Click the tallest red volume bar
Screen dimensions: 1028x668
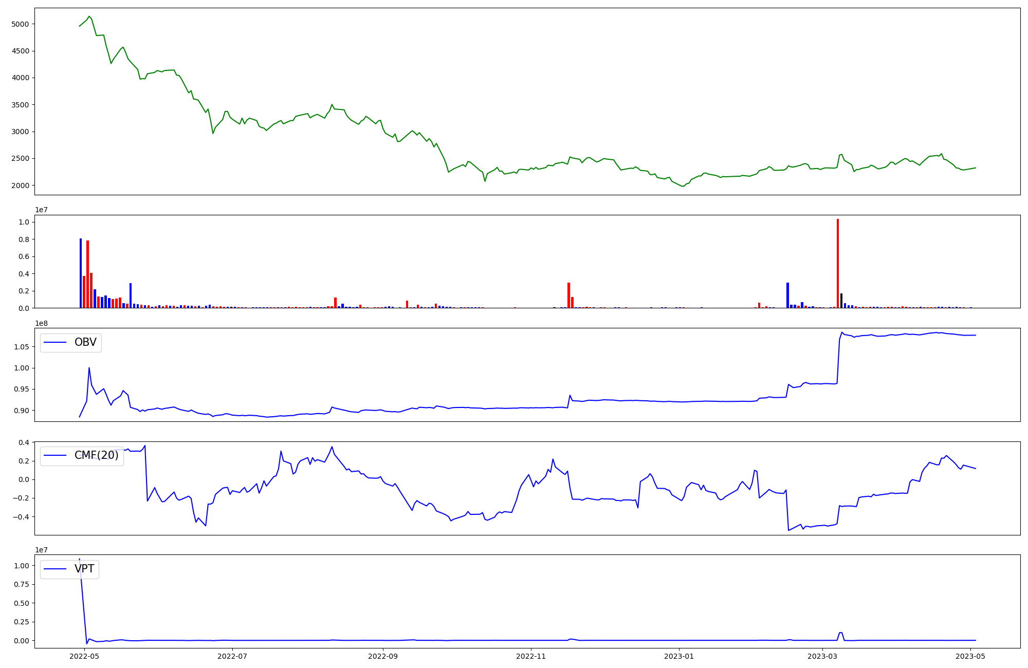(837, 263)
